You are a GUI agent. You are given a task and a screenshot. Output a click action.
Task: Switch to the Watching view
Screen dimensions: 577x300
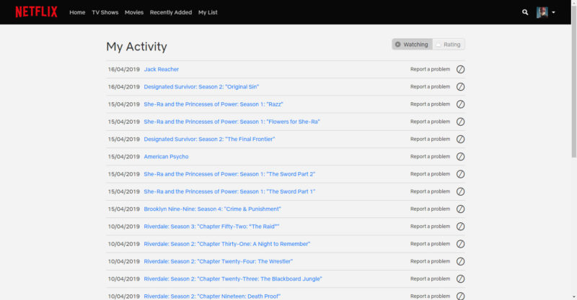[x=412, y=45]
